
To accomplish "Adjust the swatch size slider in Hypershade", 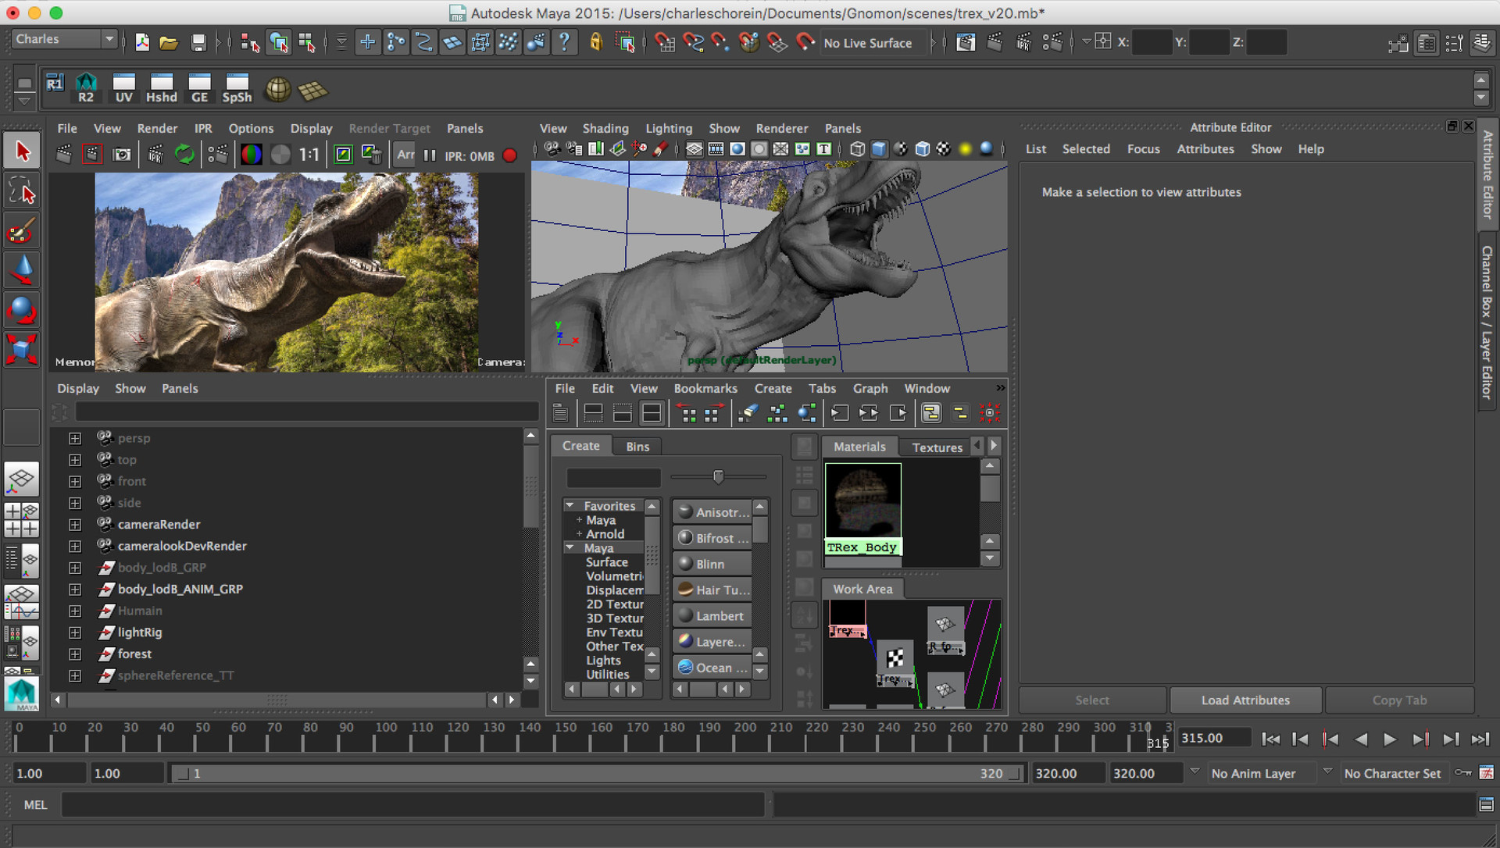I will (x=718, y=476).
